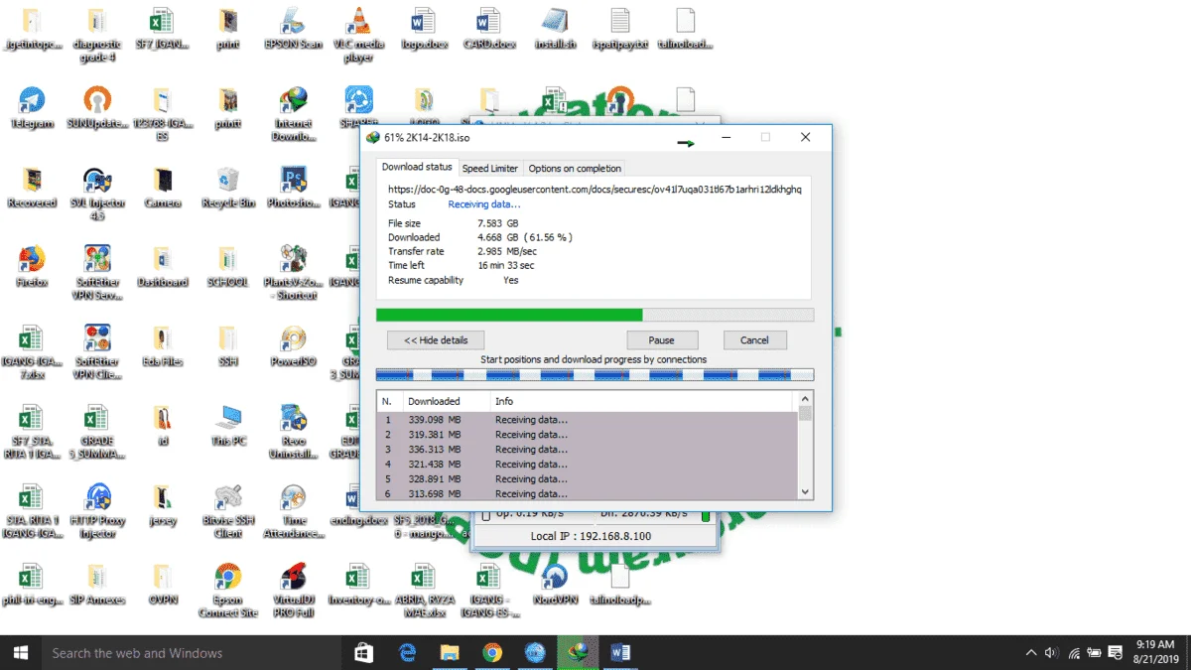Viewport: 1191px width, 670px height.
Task: Open the Bitvise SSH Client shortcut
Action: coord(228,511)
